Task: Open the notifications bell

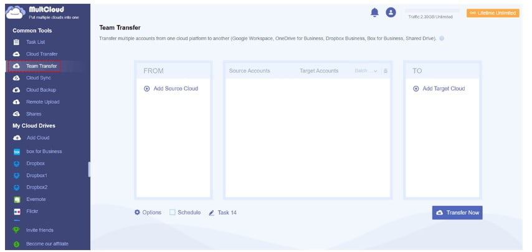Action: tap(374, 12)
